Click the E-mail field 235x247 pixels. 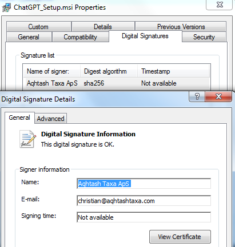pyautogui.click(x=144, y=201)
